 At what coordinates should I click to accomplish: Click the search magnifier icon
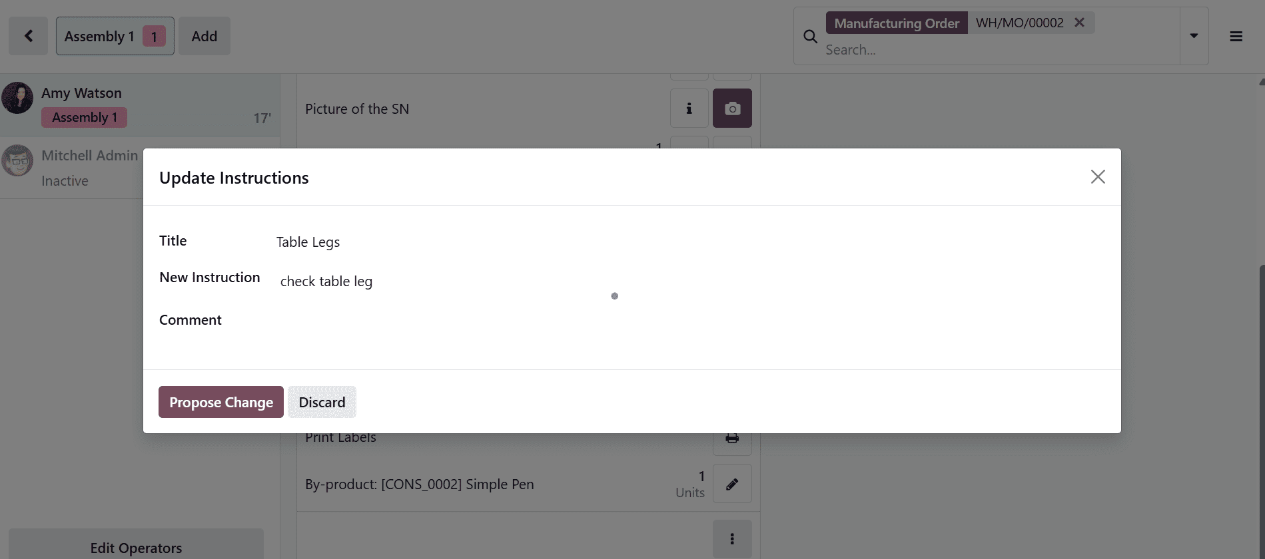(809, 37)
